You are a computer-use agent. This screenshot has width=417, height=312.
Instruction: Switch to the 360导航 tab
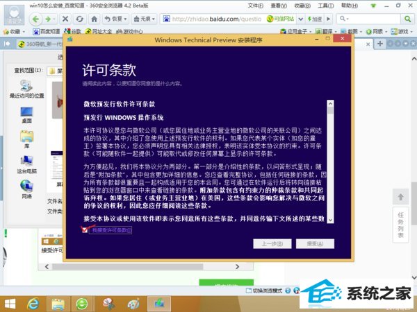(x=40, y=44)
